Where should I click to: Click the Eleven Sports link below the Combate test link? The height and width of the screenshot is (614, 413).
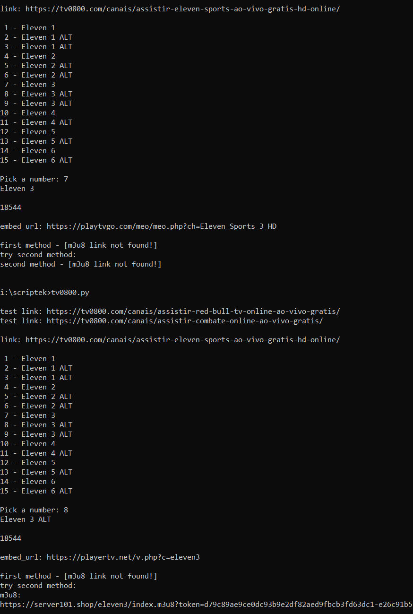click(x=182, y=340)
